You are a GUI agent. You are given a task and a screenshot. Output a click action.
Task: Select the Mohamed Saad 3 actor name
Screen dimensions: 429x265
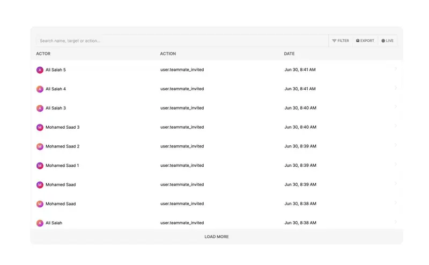pos(62,127)
